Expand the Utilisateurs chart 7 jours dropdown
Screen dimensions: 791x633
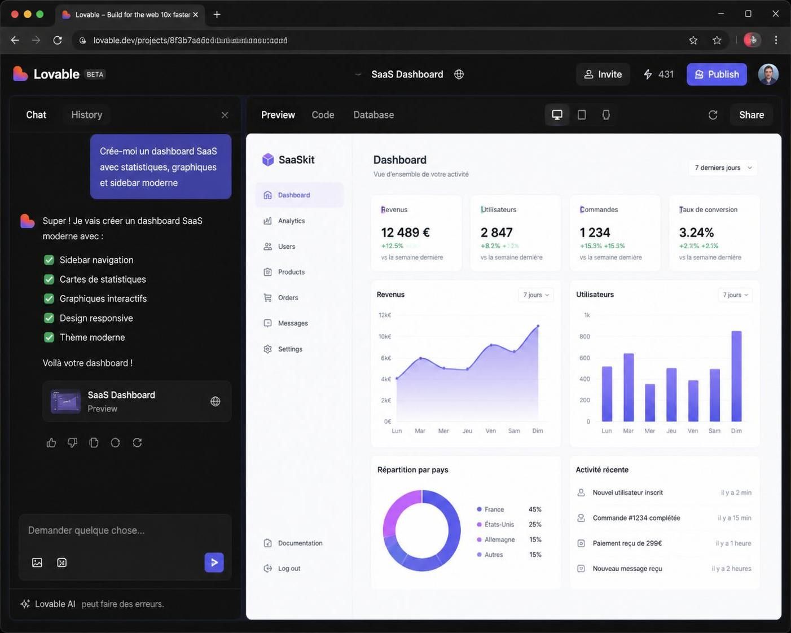(x=735, y=295)
